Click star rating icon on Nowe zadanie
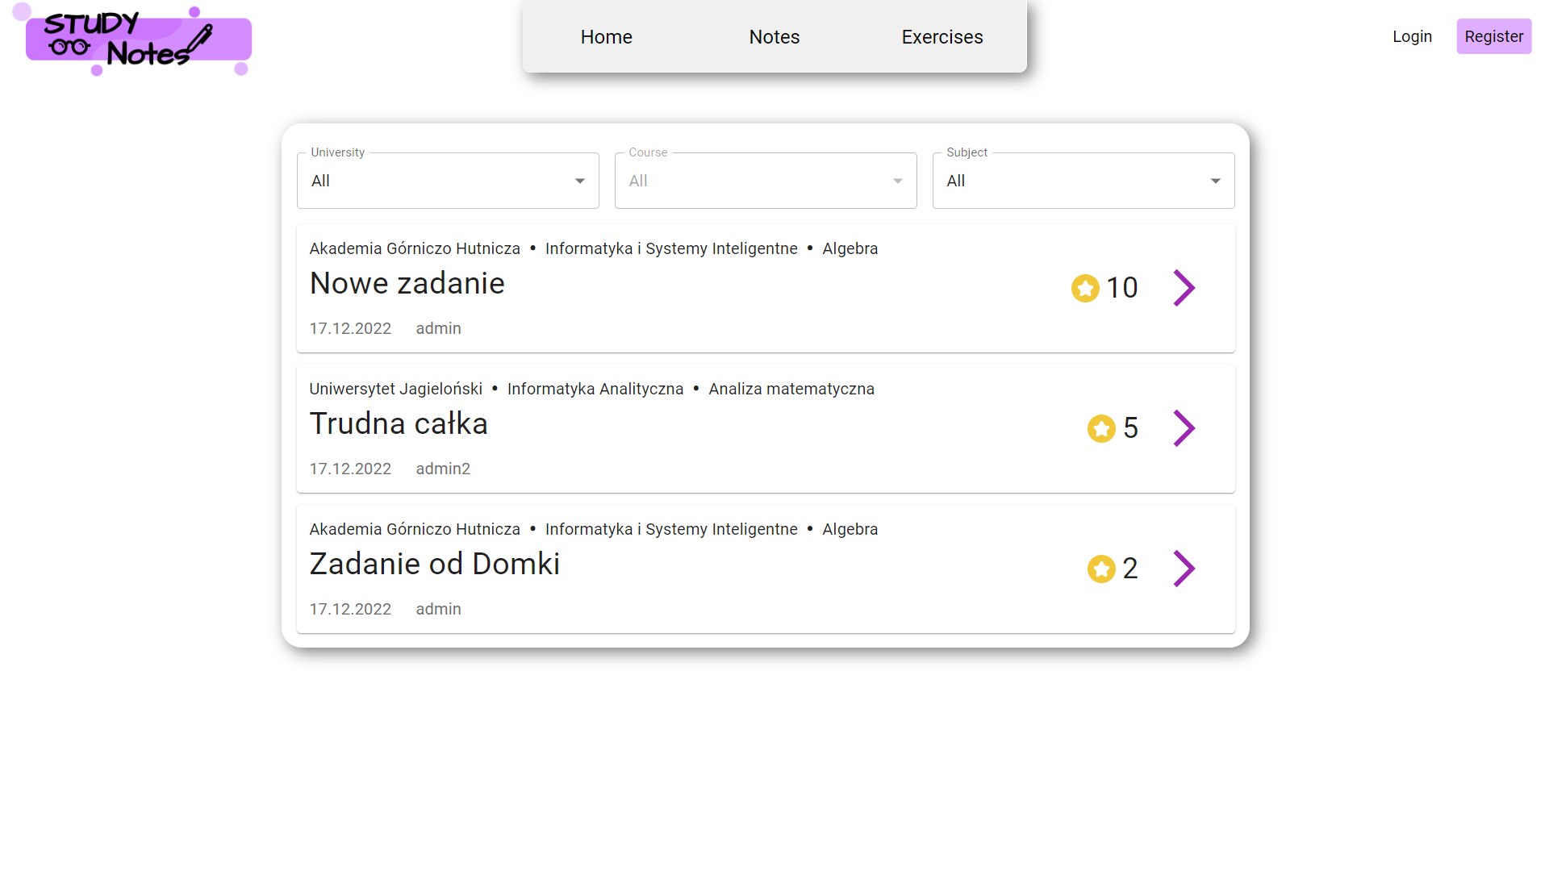The width and height of the screenshot is (1549, 871). coord(1085,288)
